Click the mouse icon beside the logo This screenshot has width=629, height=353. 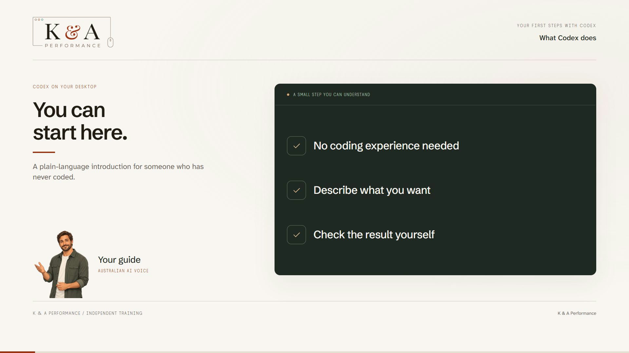coord(110,42)
